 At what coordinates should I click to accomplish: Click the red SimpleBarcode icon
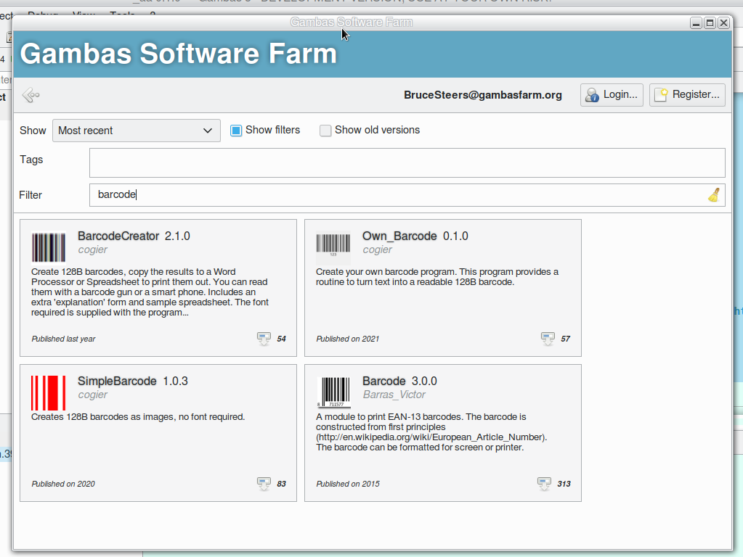point(49,392)
